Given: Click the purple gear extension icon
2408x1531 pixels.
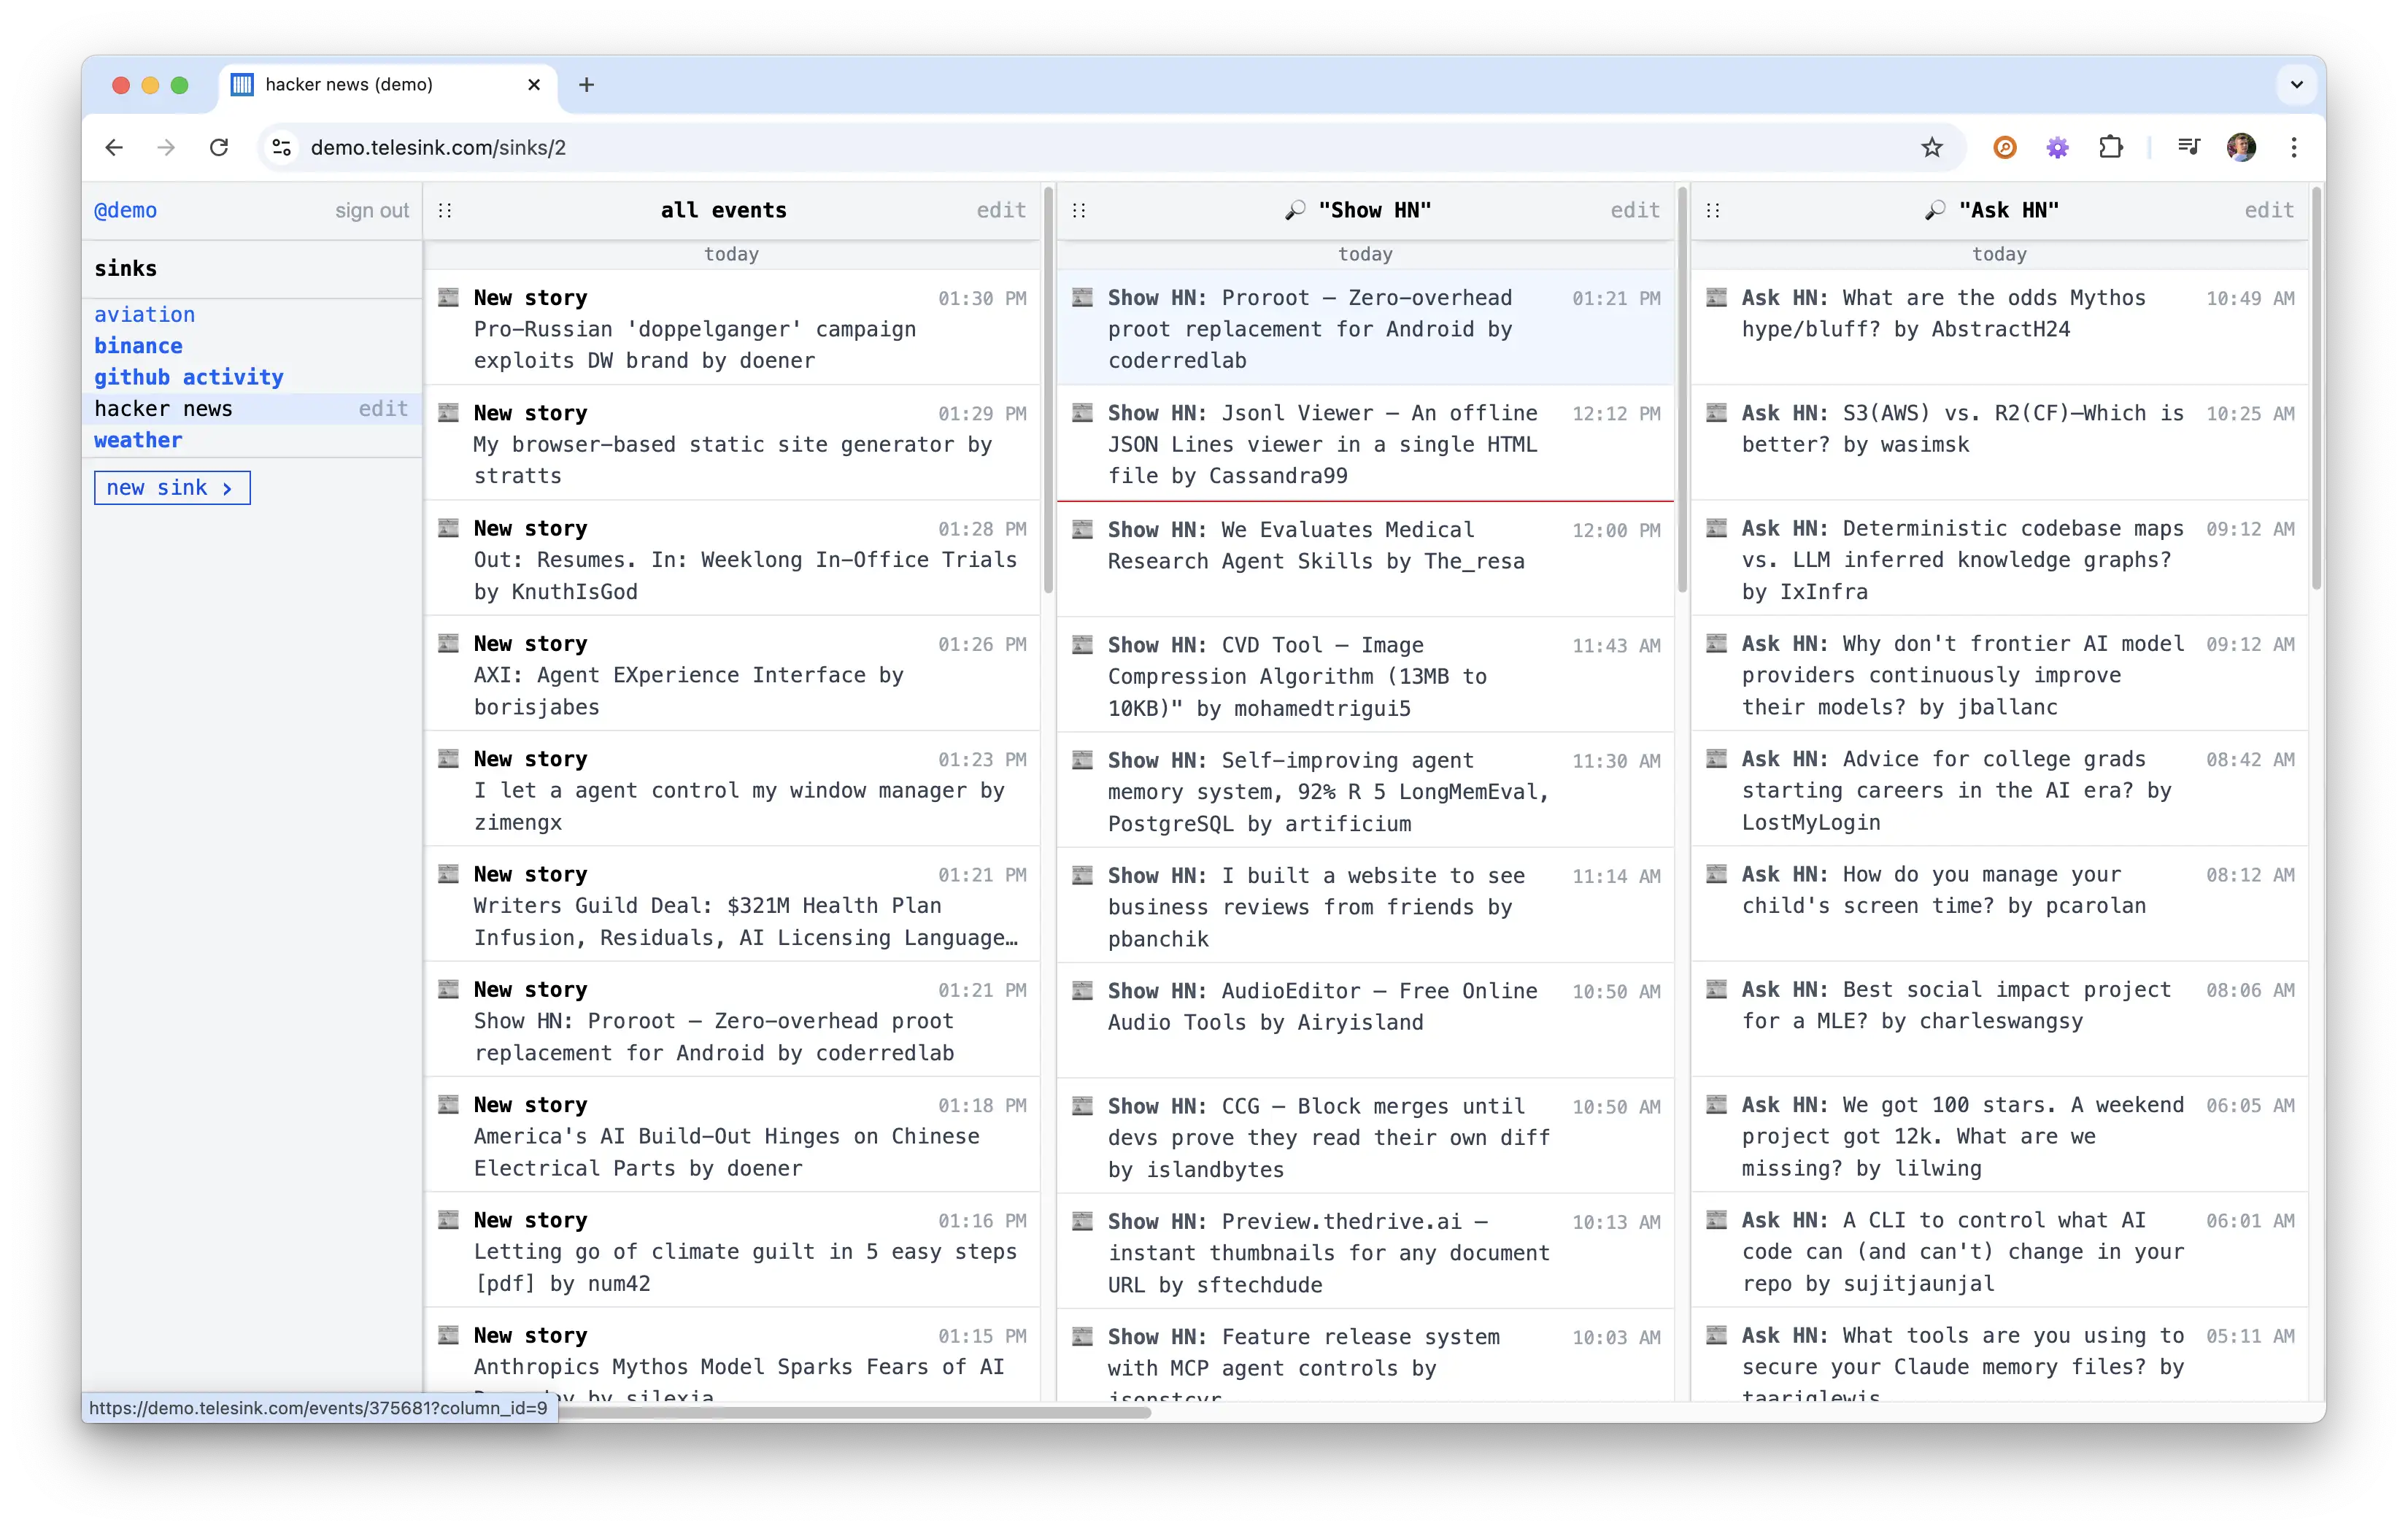Looking at the screenshot, I should 2057,147.
